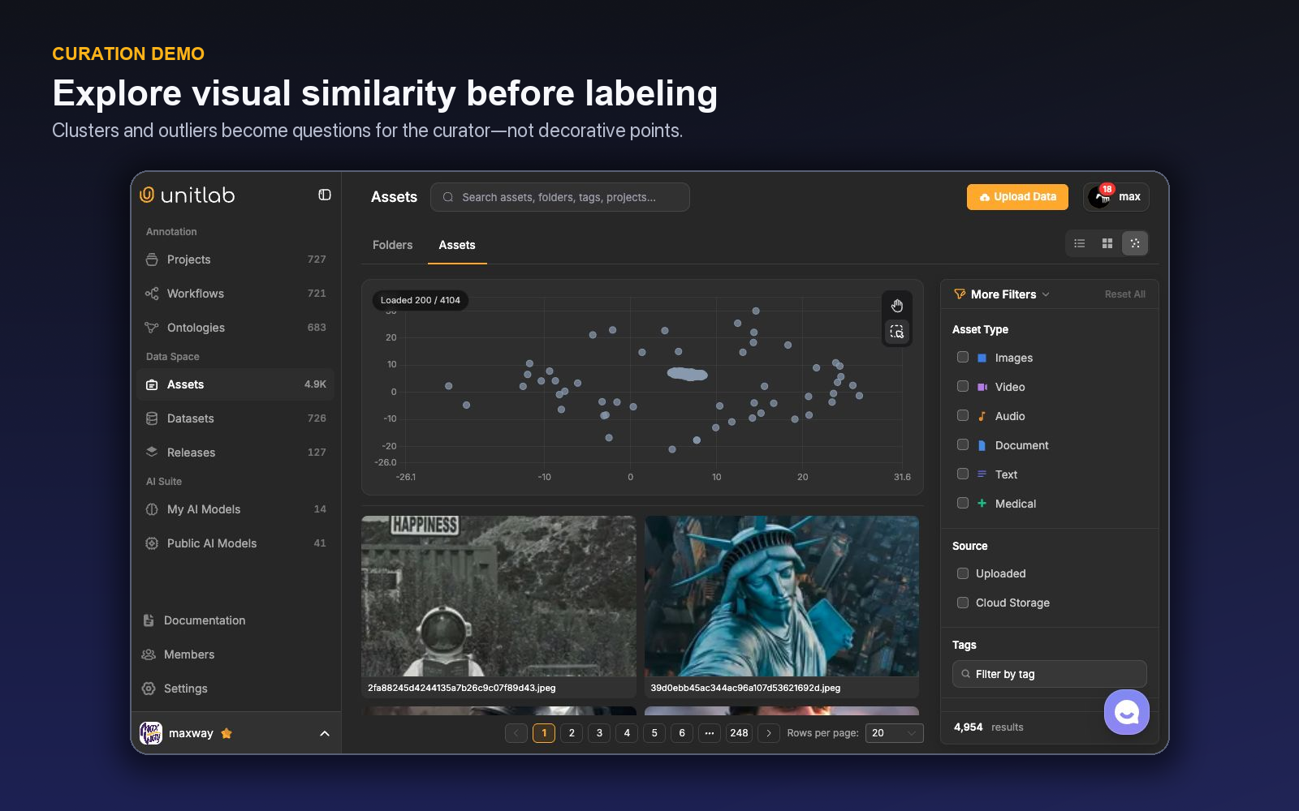Click the Datasets sidebar icon

pyautogui.click(x=152, y=418)
